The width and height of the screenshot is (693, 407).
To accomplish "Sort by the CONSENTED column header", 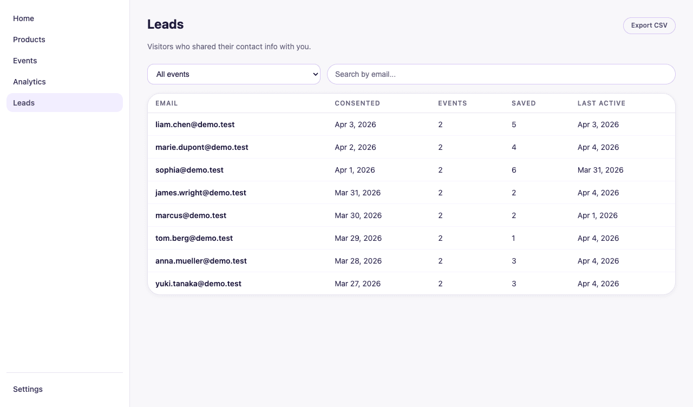I will (x=357, y=103).
